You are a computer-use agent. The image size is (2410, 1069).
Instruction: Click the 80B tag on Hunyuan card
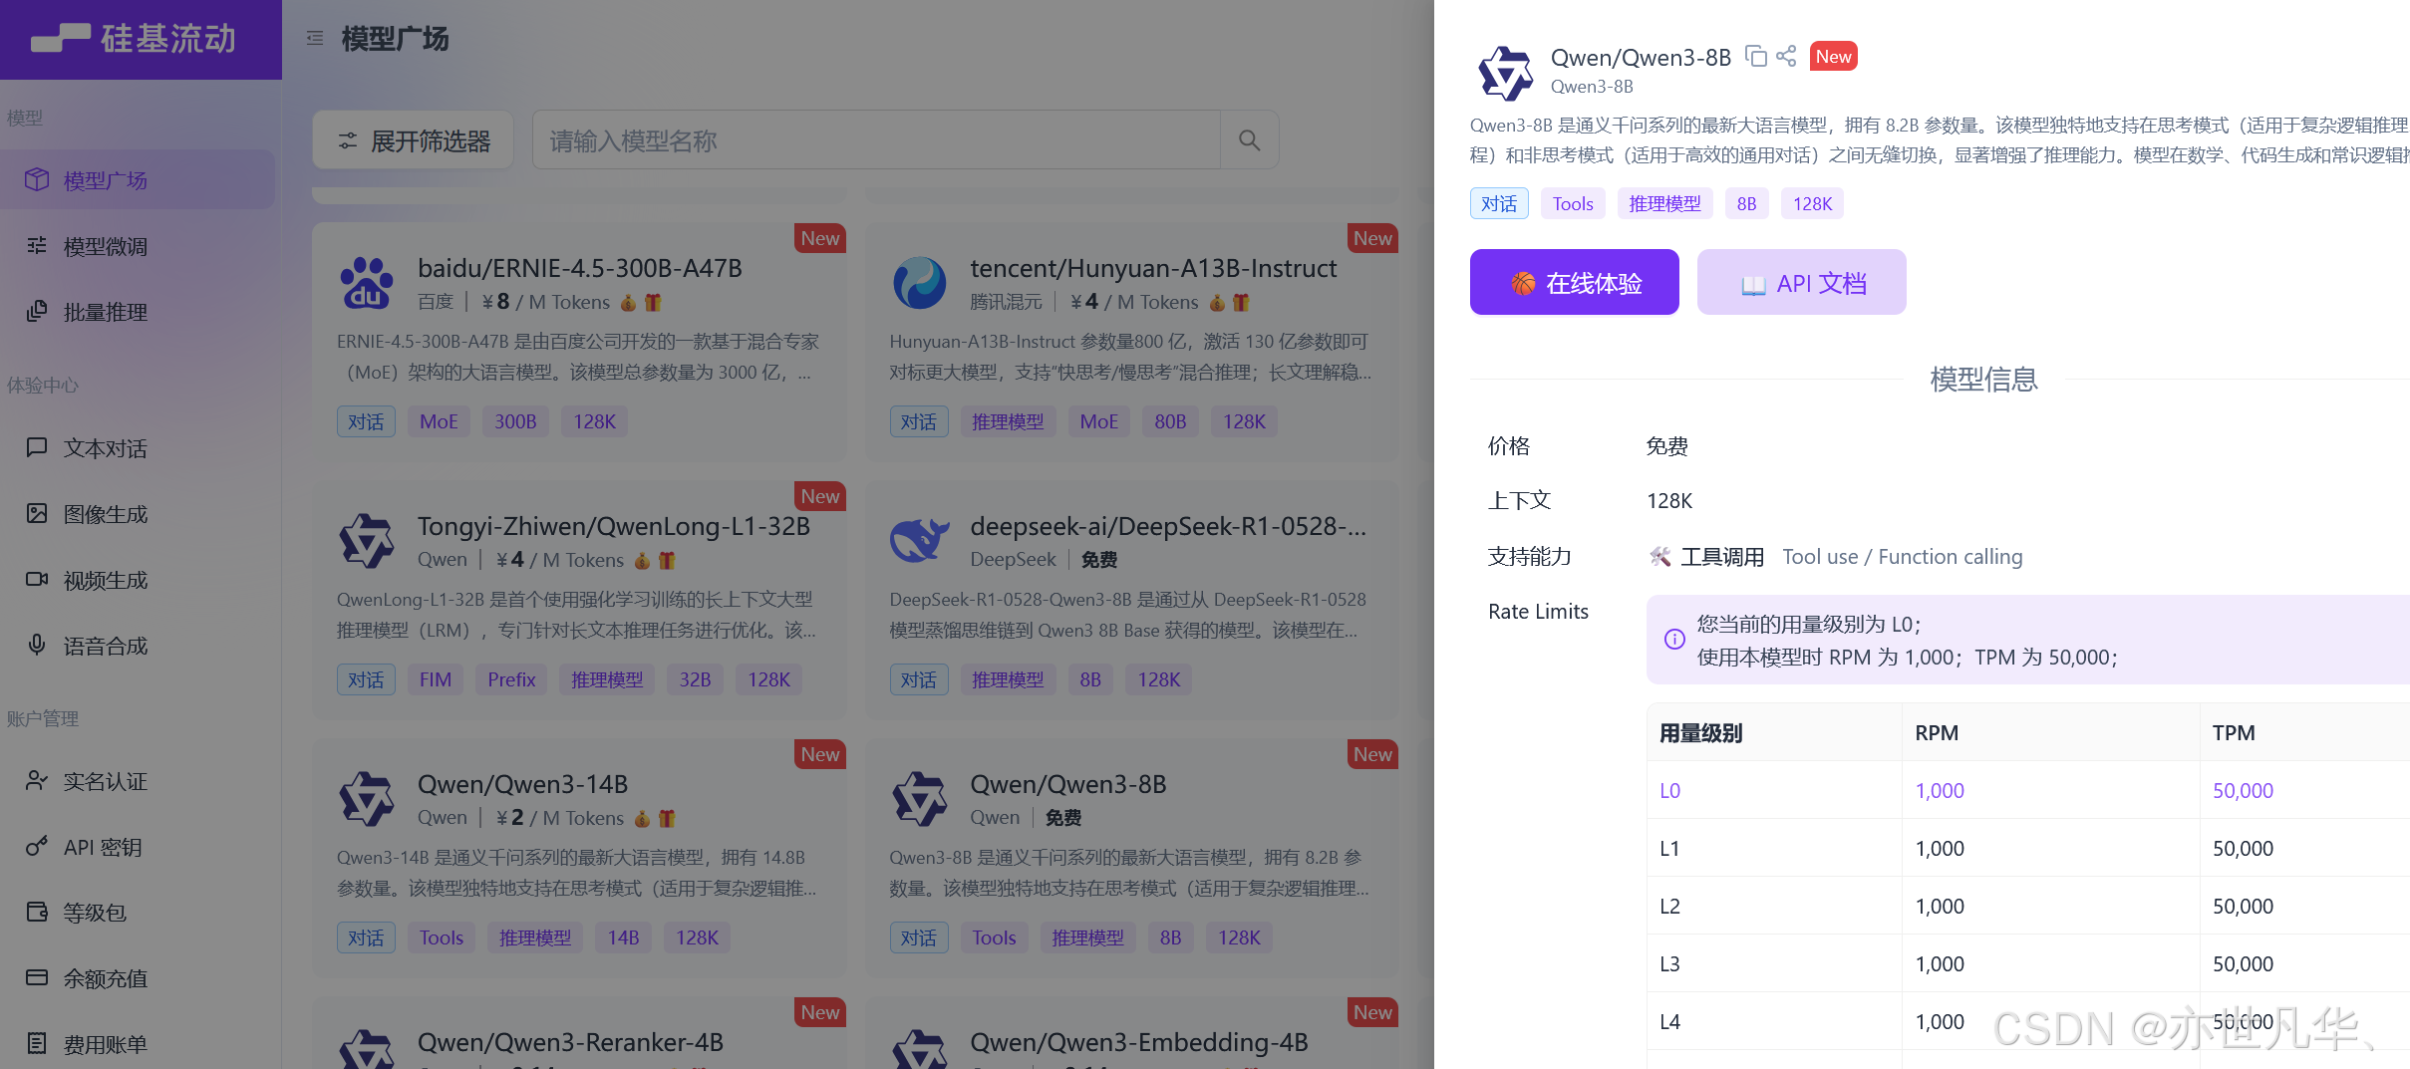coord(1170,421)
